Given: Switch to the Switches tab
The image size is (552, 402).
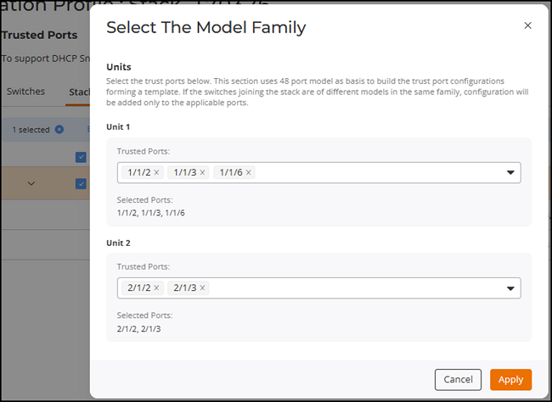Looking at the screenshot, I should pyautogui.click(x=25, y=92).
